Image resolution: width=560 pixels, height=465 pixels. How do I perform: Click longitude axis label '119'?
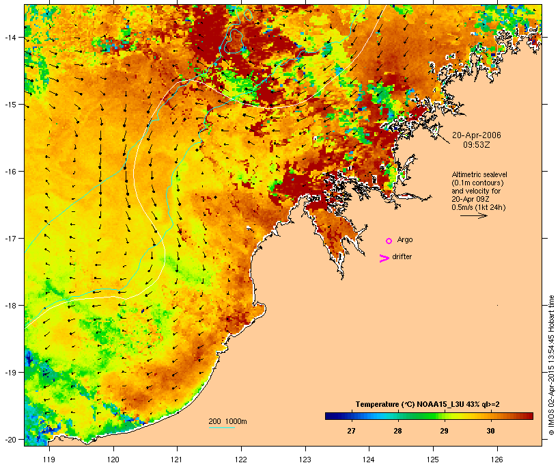pyautogui.click(x=49, y=460)
